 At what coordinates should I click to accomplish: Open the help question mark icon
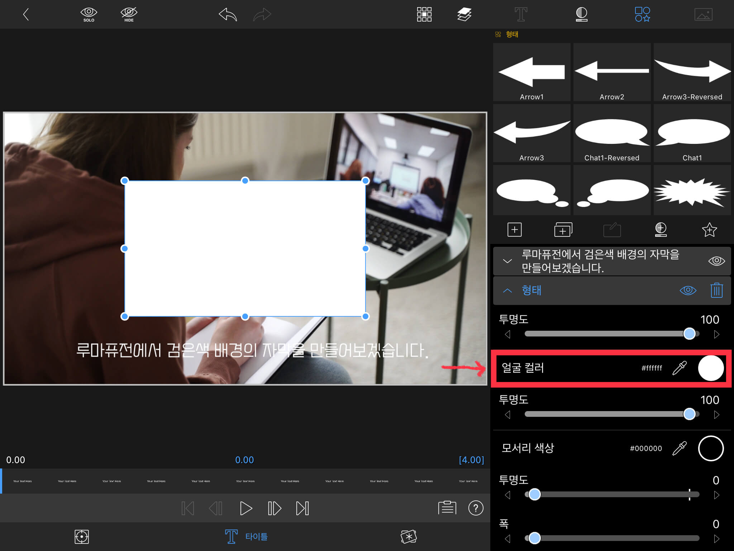coord(476,508)
